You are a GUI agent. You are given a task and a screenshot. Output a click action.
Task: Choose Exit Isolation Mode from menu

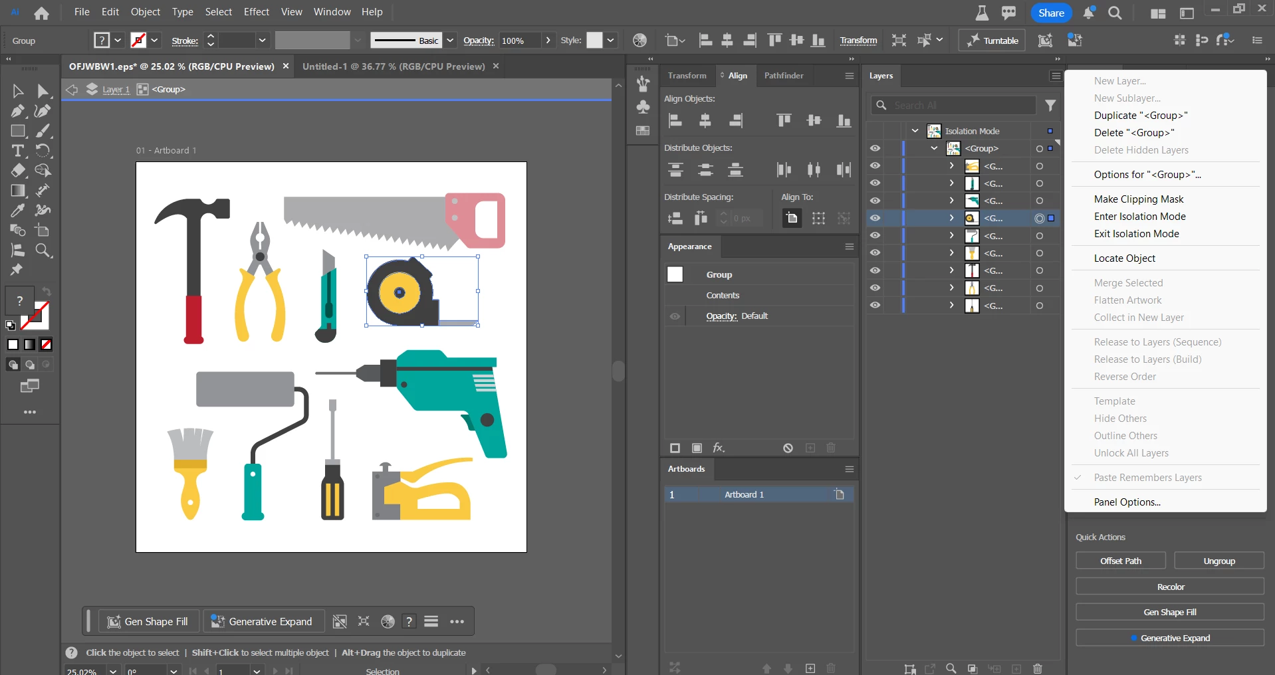pyautogui.click(x=1136, y=234)
